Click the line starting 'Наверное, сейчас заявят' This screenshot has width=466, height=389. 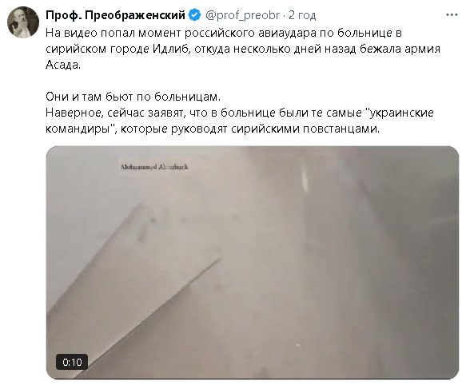pyautogui.click(x=240, y=113)
